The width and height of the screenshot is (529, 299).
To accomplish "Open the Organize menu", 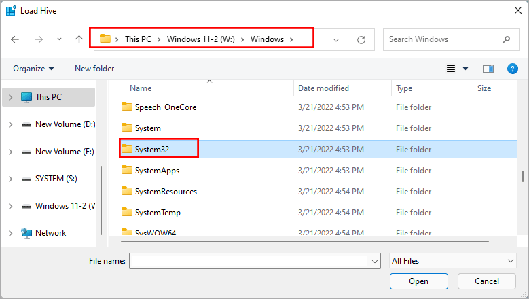I will (x=33, y=69).
